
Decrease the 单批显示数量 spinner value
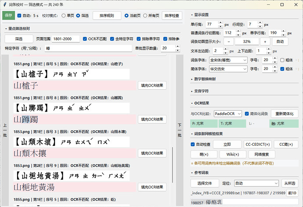pos(178,50)
